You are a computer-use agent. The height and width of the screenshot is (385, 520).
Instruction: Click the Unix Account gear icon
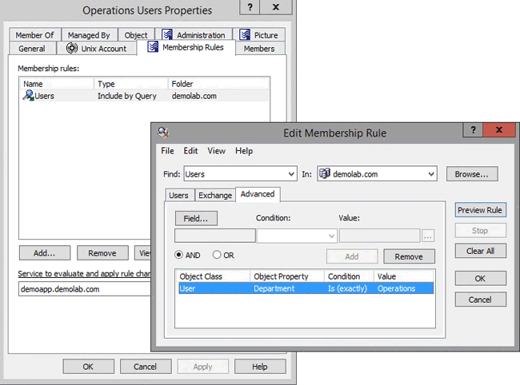click(72, 48)
